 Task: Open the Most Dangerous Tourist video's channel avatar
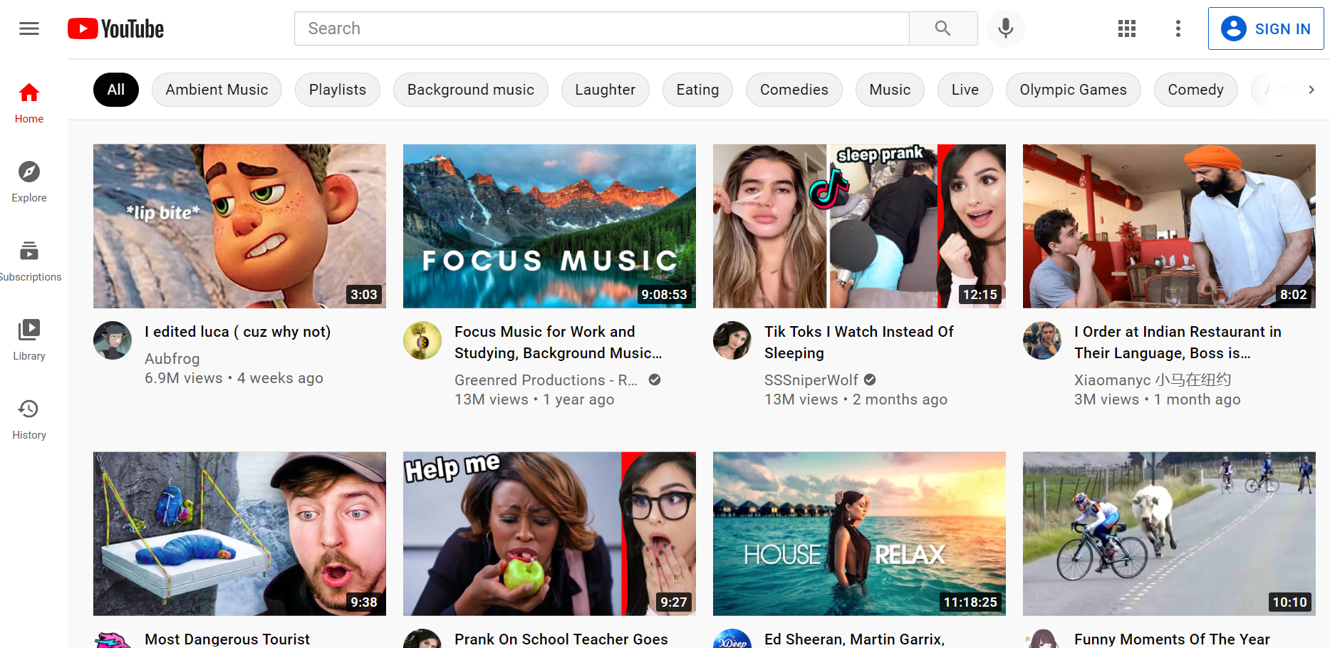pos(113,639)
